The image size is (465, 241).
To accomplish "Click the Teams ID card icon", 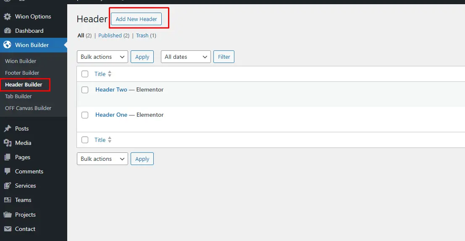I will (x=8, y=200).
